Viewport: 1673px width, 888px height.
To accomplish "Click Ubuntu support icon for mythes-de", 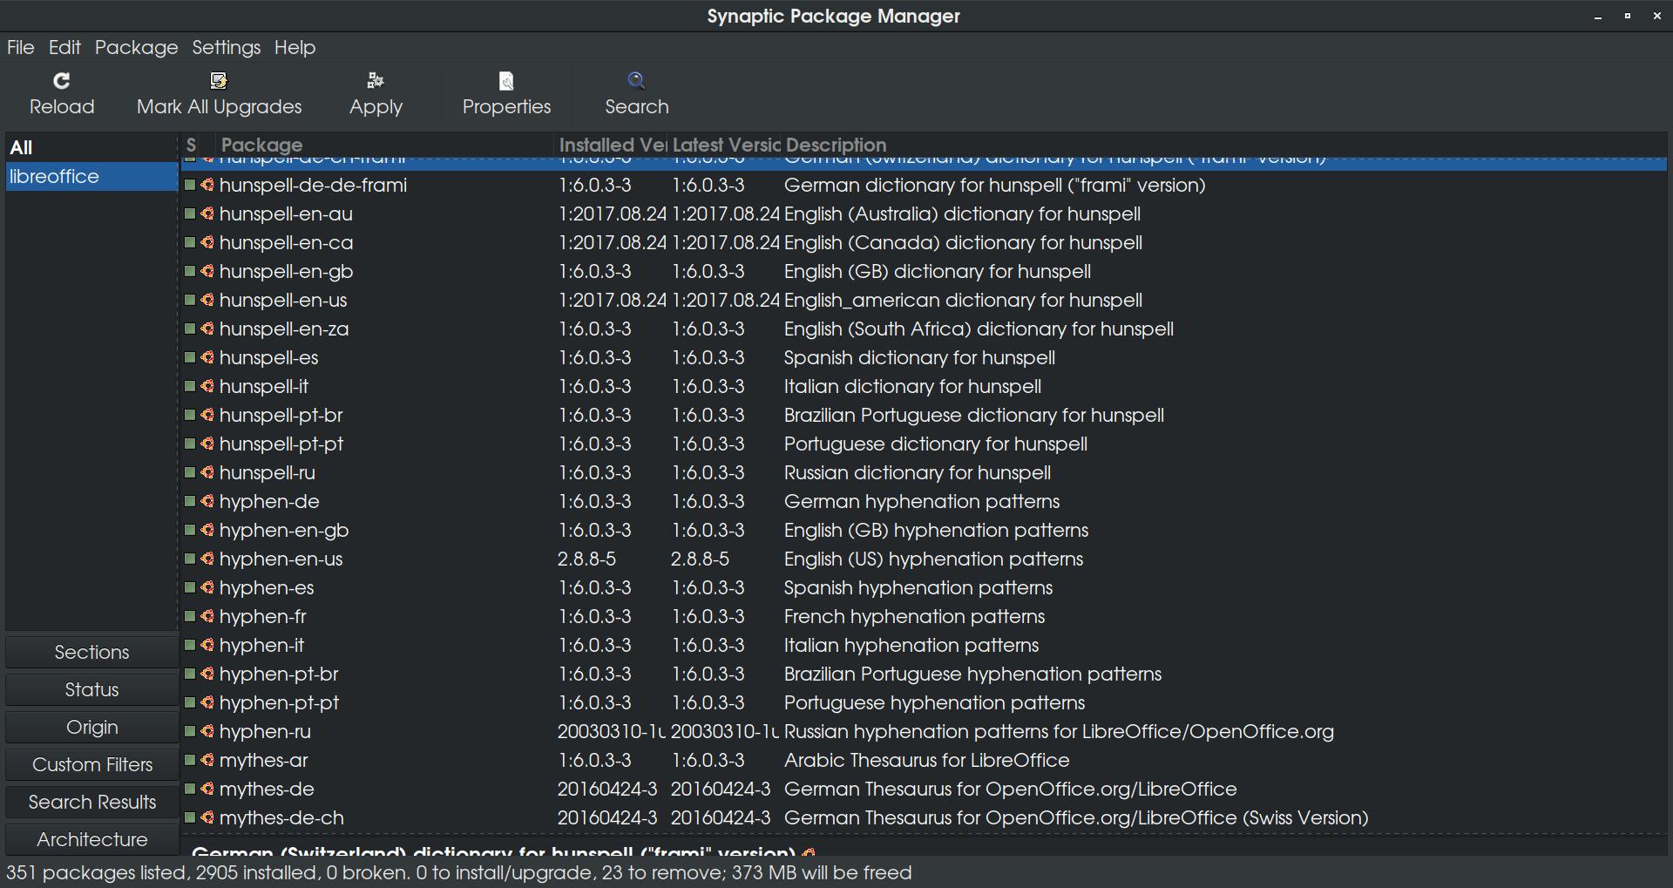I will pyautogui.click(x=207, y=789).
